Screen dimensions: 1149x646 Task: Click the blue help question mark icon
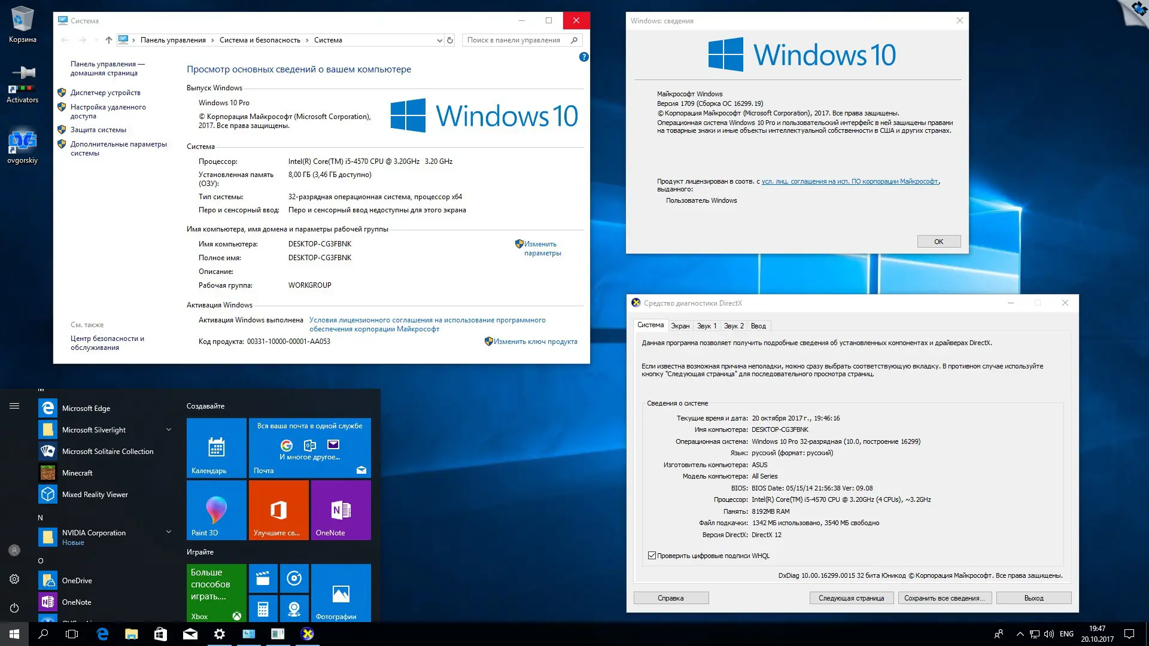(x=583, y=57)
